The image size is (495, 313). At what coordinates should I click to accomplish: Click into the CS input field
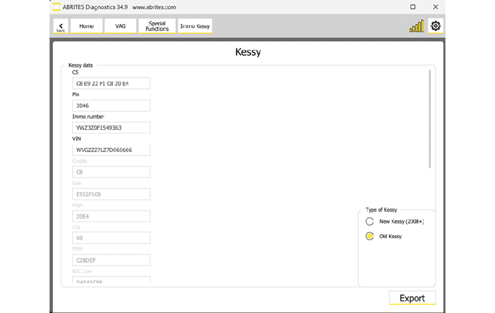(x=111, y=83)
